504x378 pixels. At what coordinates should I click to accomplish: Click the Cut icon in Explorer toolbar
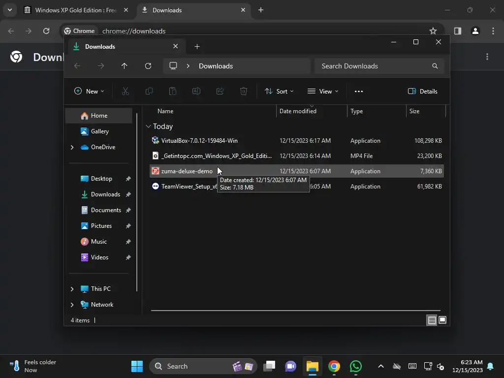tap(126, 91)
